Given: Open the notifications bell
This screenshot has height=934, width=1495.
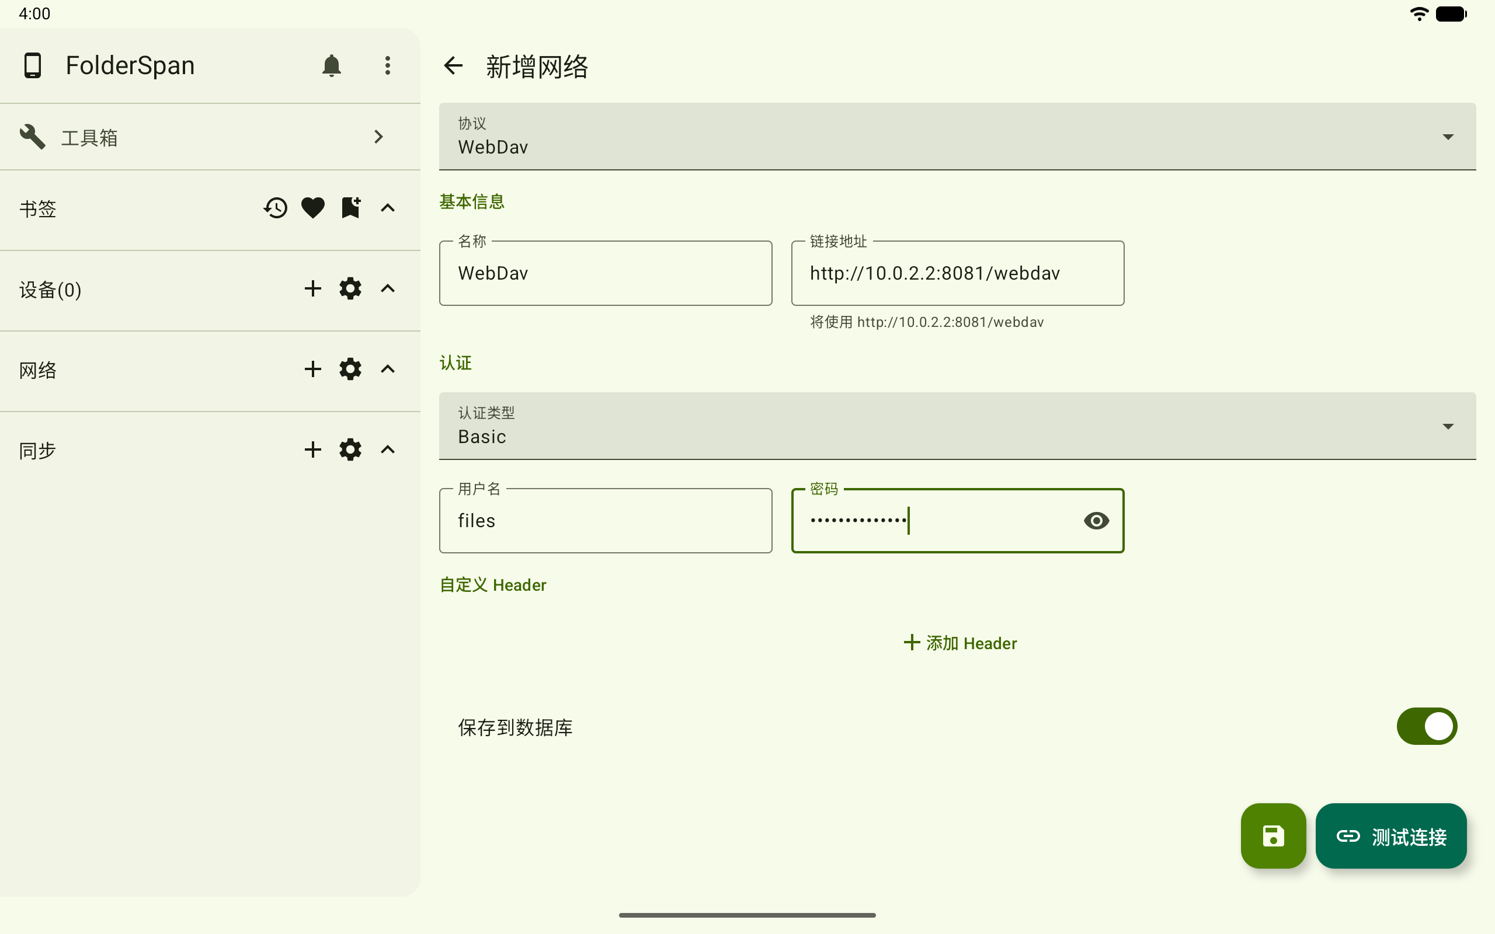Looking at the screenshot, I should (x=332, y=65).
